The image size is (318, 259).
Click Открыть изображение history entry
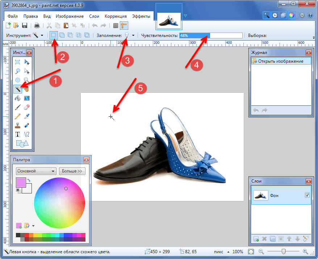tap(281, 61)
